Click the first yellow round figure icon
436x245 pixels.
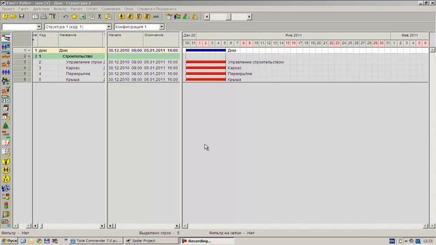[121, 16]
